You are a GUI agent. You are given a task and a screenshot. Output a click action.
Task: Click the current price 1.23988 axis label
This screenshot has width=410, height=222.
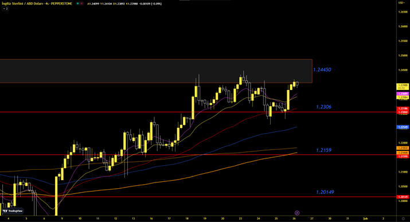point(403,85)
